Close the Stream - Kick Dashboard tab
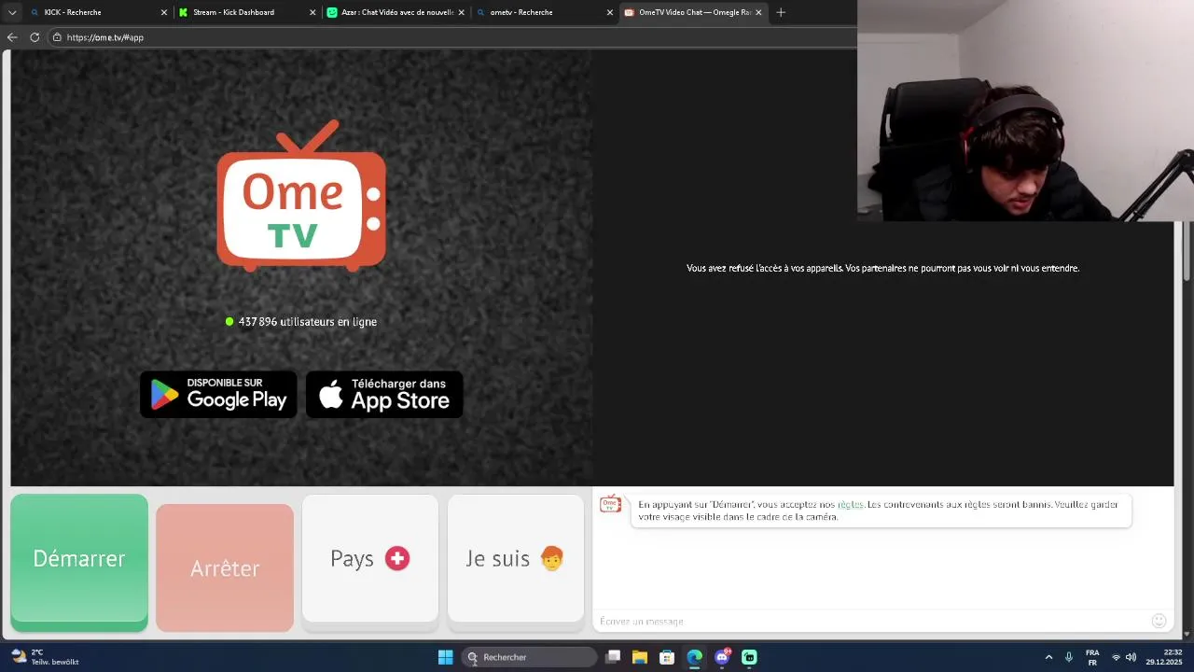This screenshot has height=672, width=1194. click(x=312, y=12)
